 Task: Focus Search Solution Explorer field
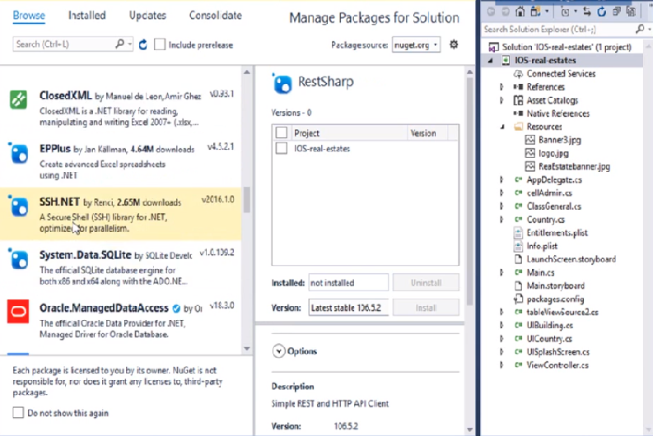coord(558,29)
